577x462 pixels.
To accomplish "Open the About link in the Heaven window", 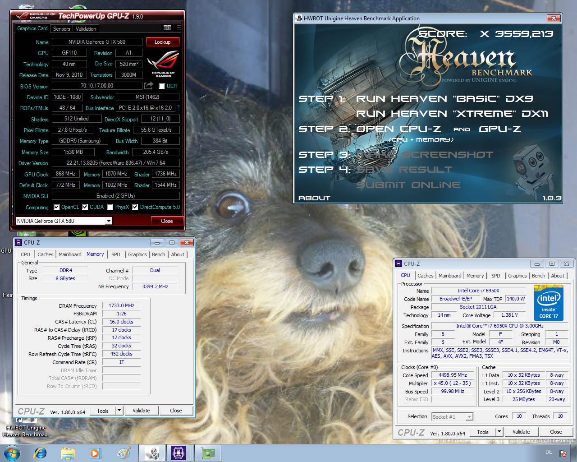I will tap(314, 198).
